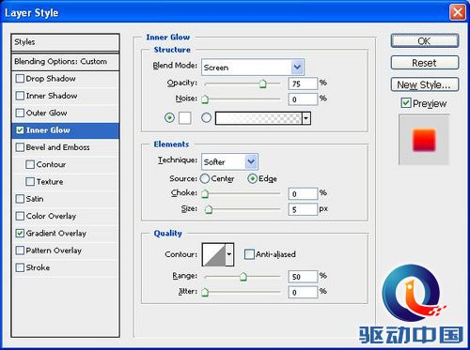The height and width of the screenshot is (350, 470).
Task: Set Source to Center
Action: pyautogui.click(x=205, y=178)
